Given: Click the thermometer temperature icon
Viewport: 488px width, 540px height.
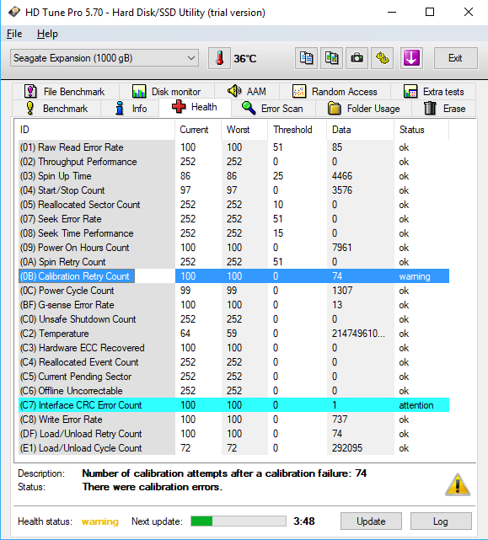Looking at the screenshot, I should pyautogui.click(x=219, y=58).
